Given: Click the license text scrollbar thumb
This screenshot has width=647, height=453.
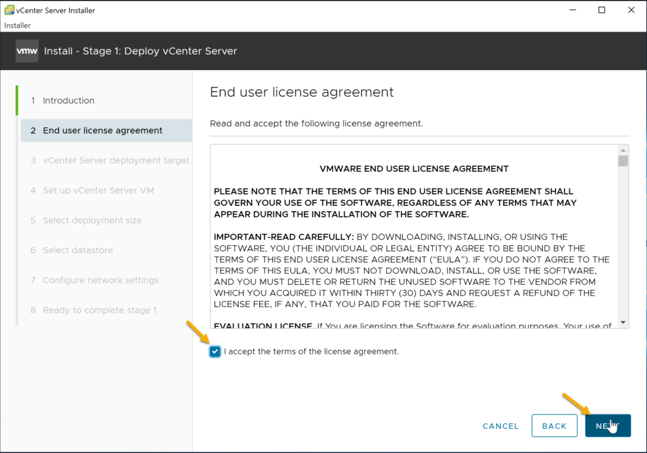Looking at the screenshot, I should (x=623, y=161).
